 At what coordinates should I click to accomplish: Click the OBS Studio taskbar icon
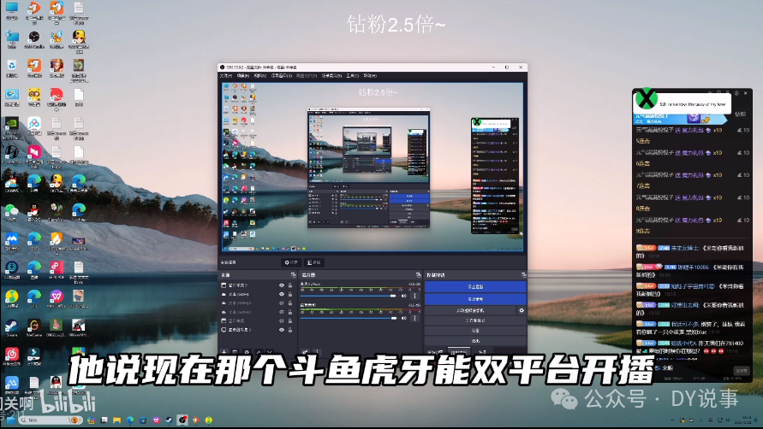[182, 420]
